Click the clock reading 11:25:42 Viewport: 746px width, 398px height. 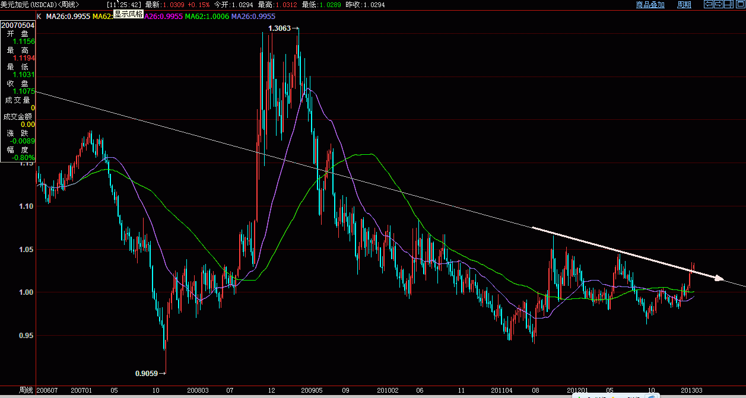[123, 4]
